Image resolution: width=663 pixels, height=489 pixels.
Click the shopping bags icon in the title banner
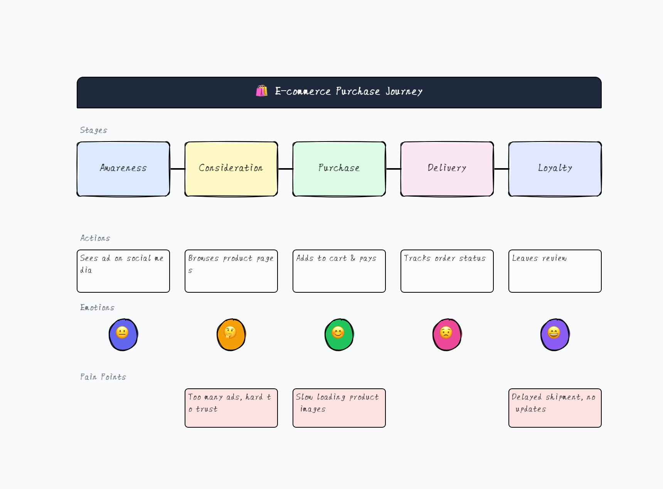point(262,91)
